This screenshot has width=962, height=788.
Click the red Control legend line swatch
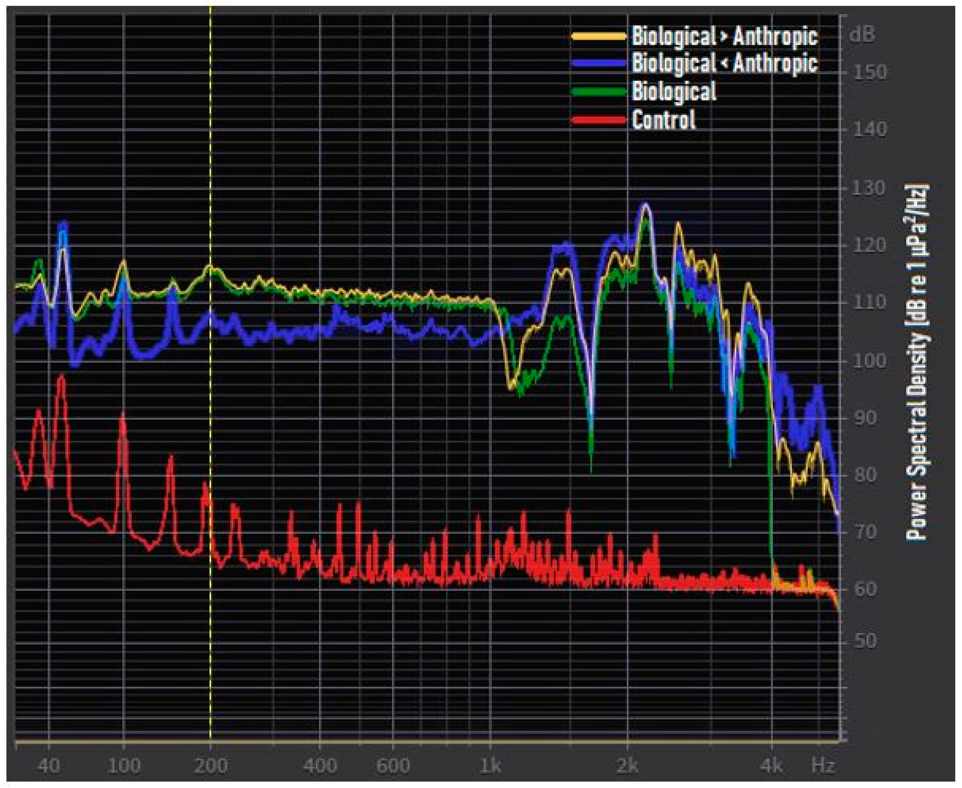[x=599, y=120]
